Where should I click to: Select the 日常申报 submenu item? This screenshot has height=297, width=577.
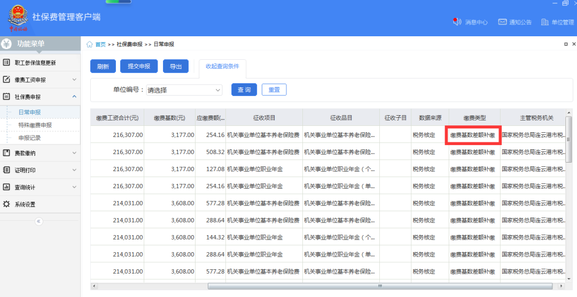[x=29, y=113]
